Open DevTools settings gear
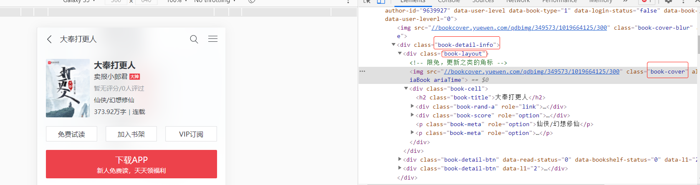Image resolution: width=700 pixels, height=185 pixels. click(668, 2)
